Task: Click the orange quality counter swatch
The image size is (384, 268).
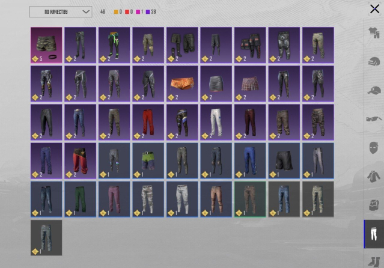Action: click(x=116, y=12)
